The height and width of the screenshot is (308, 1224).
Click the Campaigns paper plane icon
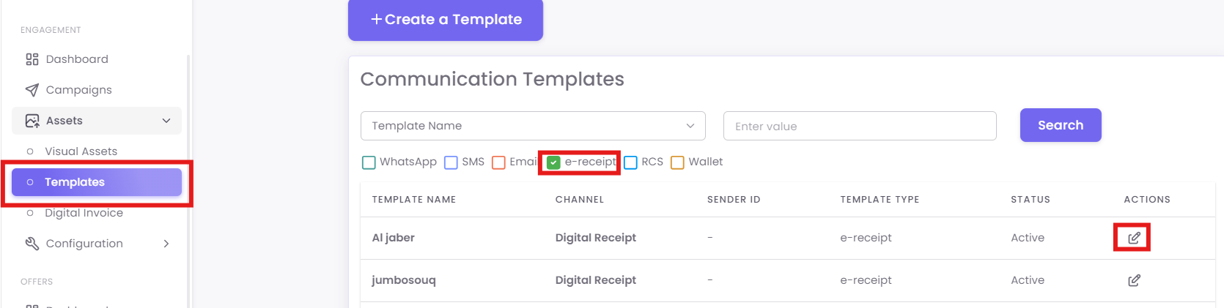(32, 90)
